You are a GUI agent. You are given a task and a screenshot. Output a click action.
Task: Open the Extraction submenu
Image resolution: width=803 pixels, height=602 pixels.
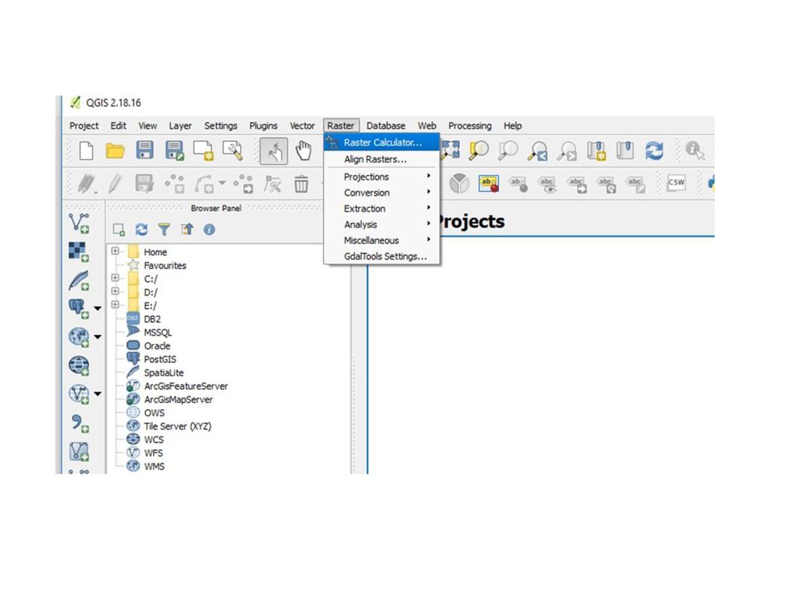pos(382,209)
